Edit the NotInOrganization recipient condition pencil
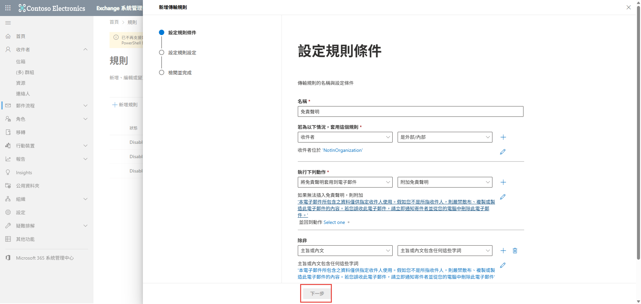This screenshot has width=641, height=304. pos(503,152)
